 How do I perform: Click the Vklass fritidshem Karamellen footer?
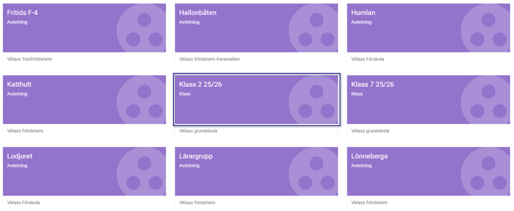209,59
